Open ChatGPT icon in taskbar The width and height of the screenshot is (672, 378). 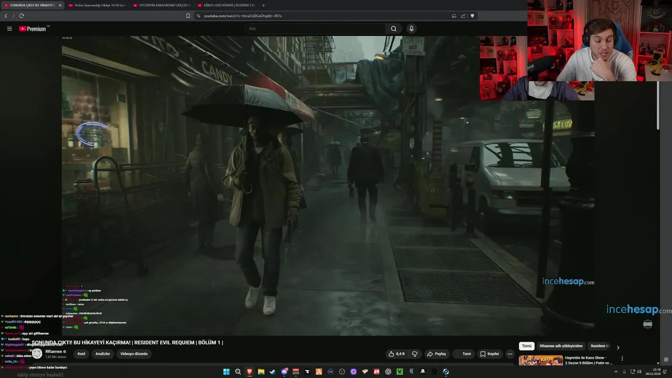click(388, 372)
